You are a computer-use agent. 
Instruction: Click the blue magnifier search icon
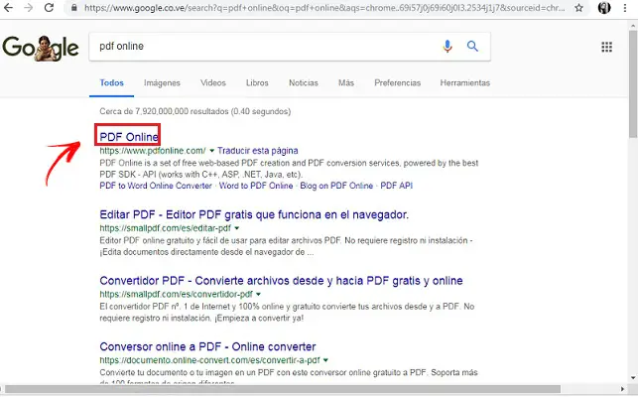tap(472, 46)
